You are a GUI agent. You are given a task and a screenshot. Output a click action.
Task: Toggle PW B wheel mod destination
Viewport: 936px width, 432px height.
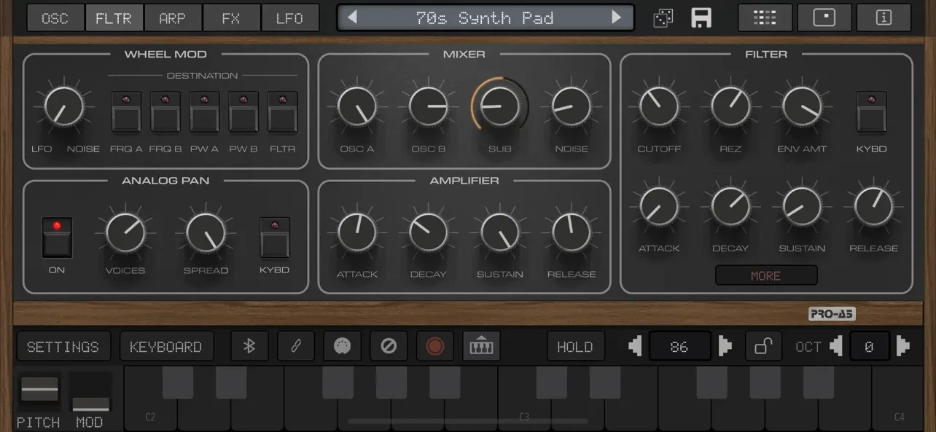[243, 112]
